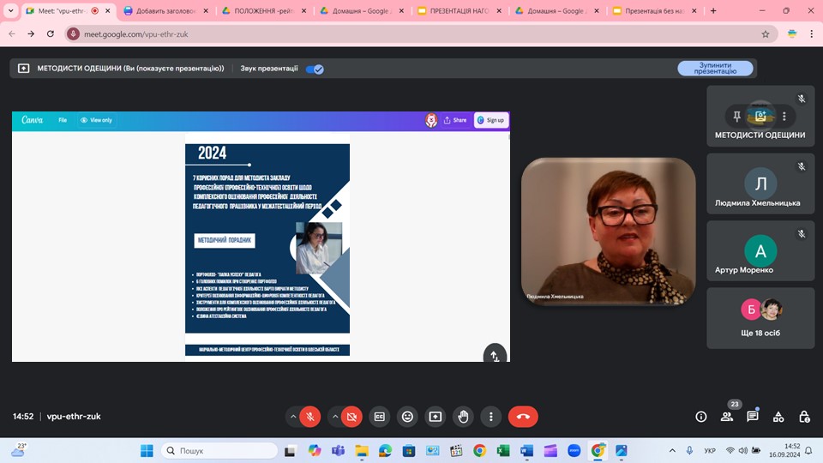
Task: Open meeting details info icon
Action: 701,417
